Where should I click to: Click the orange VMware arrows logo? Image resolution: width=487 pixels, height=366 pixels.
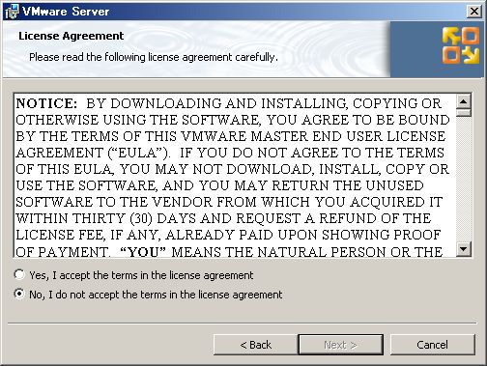point(461,45)
